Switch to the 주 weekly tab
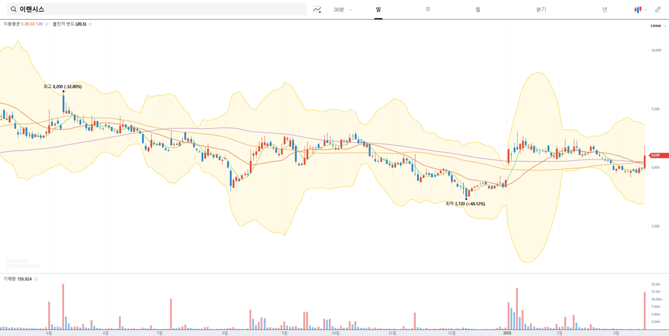This screenshot has height=336, width=669. click(x=428, y=10)
